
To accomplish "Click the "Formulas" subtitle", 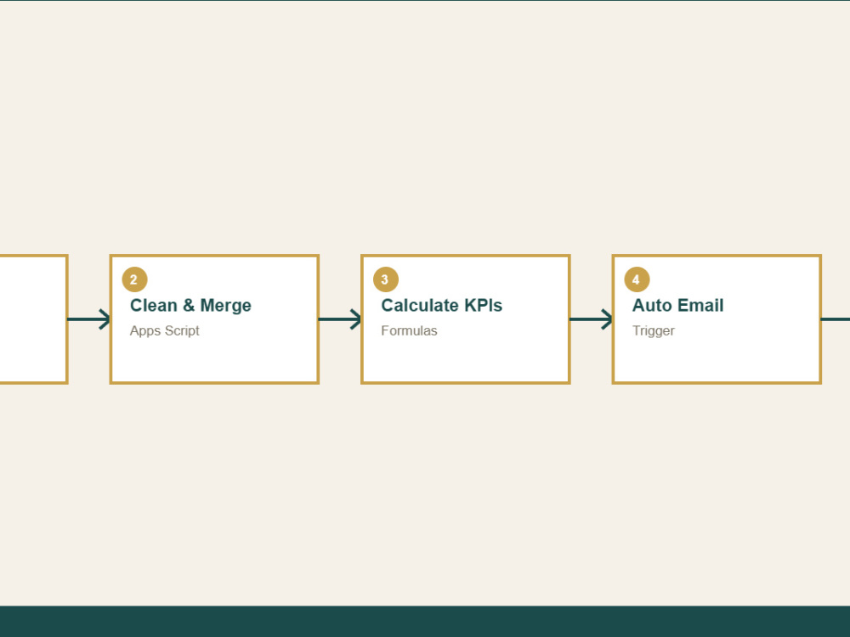I will point(409,330).
